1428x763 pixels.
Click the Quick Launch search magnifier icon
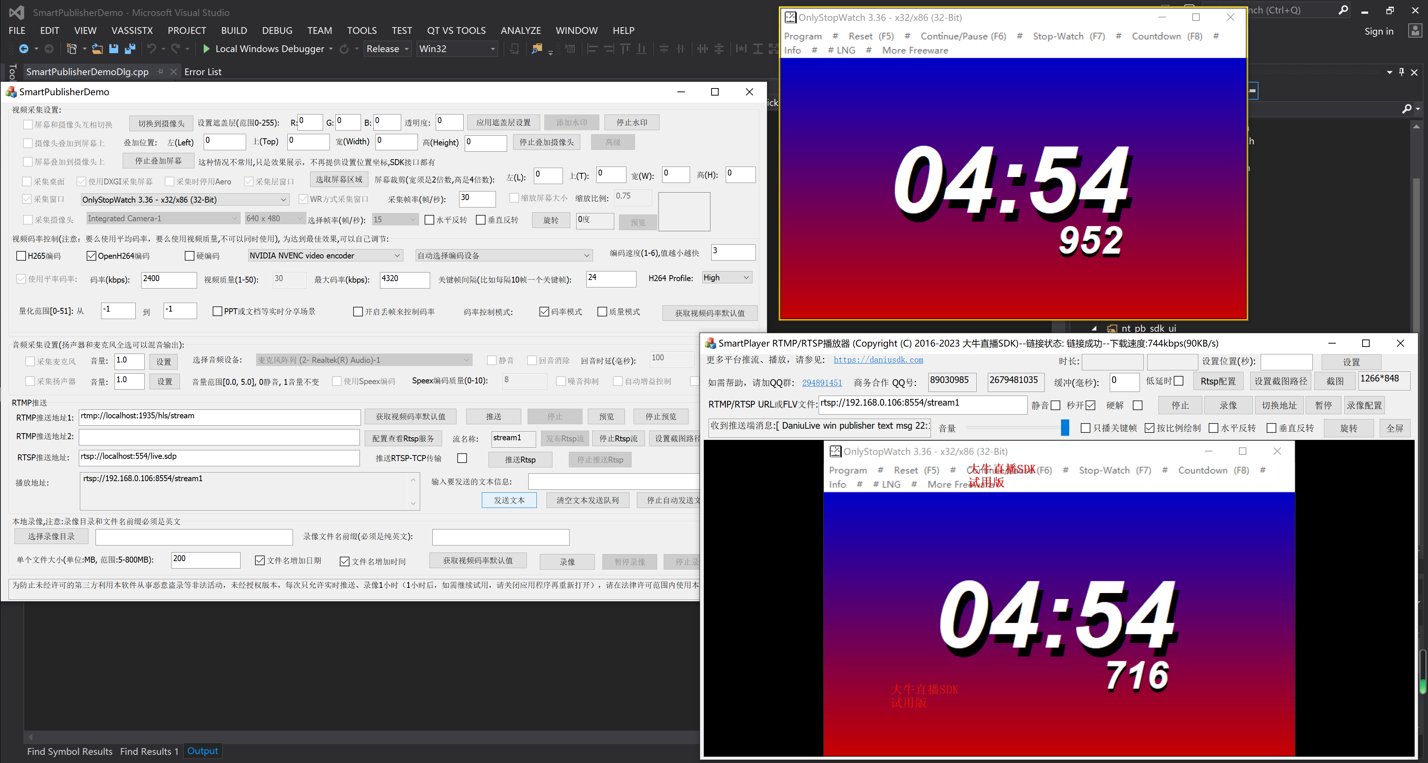coord(1343,10)
